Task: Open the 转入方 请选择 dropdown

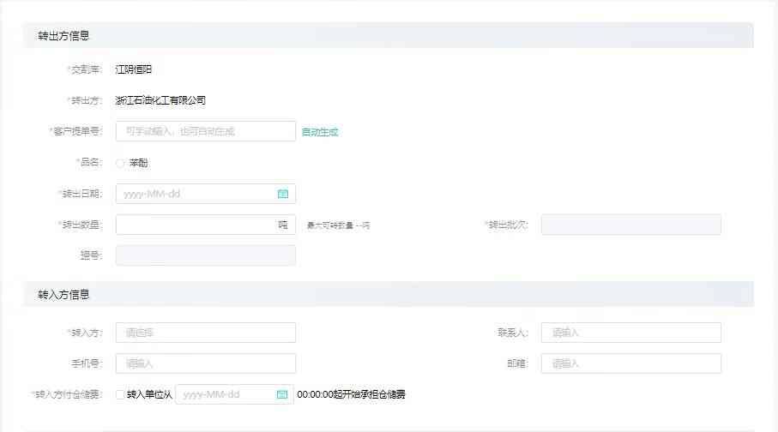Action: tap(205, 333)
